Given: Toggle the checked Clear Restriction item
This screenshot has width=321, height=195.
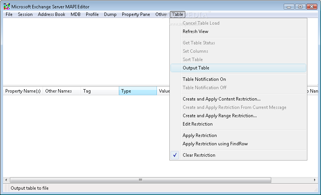Looking at the screenshot, I should pyautogui.click(x=238, y=155).
